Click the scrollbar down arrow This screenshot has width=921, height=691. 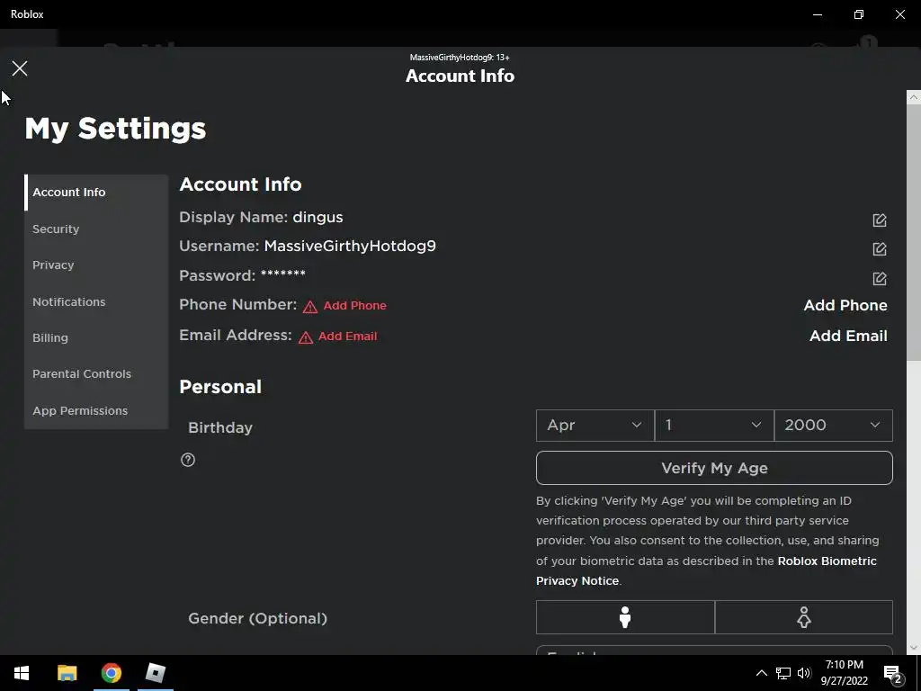click(914, 648)
